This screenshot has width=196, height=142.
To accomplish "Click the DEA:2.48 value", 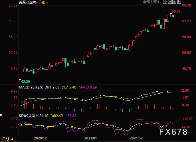I will click(69, 87).
